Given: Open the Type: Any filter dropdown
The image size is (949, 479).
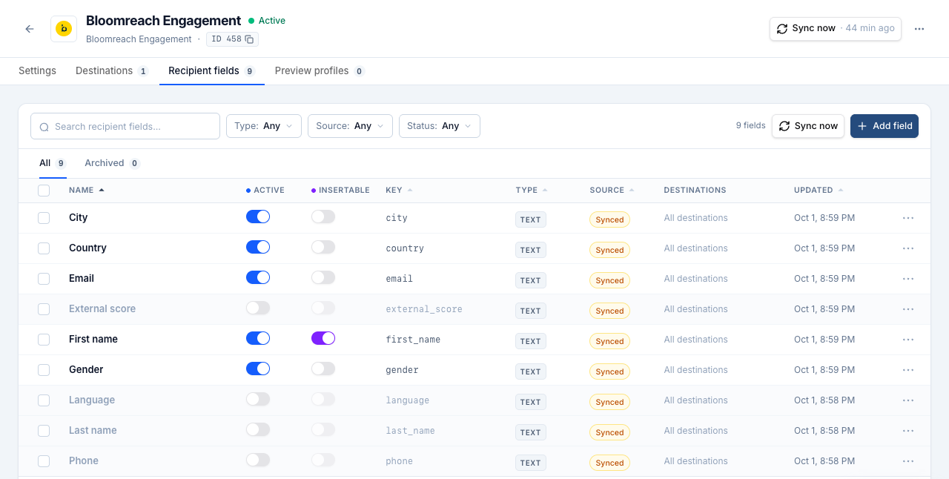Looking at the screenshot, I should 264,126.
